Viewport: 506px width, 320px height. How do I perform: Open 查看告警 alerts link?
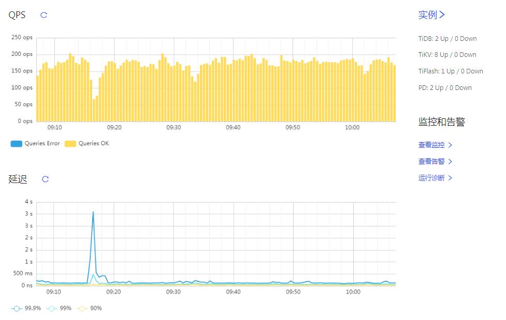[x=431, y=161]
